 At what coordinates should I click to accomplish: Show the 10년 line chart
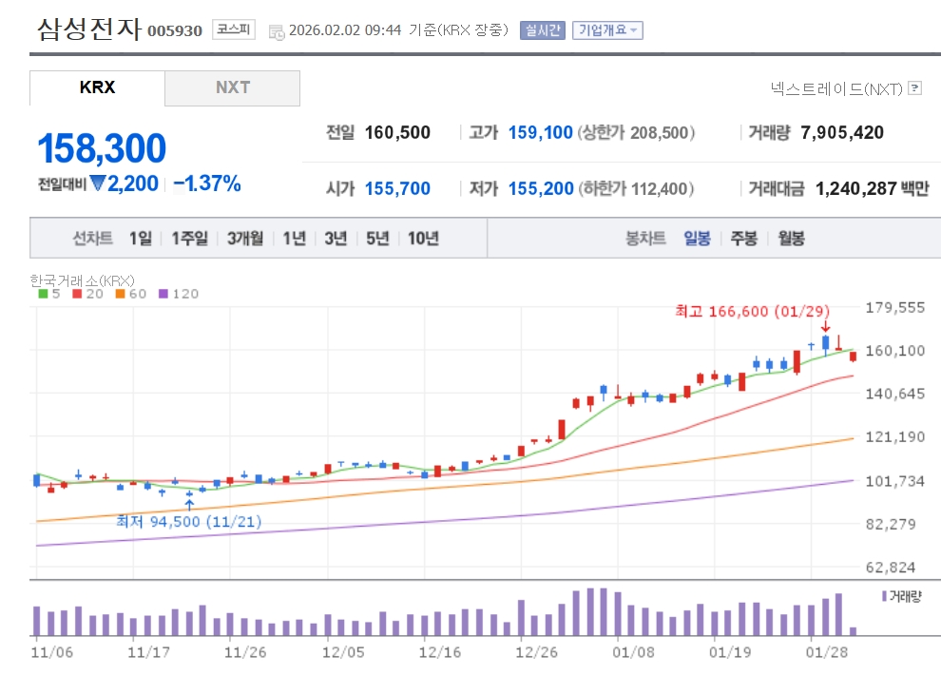click(x=423, y=239)
